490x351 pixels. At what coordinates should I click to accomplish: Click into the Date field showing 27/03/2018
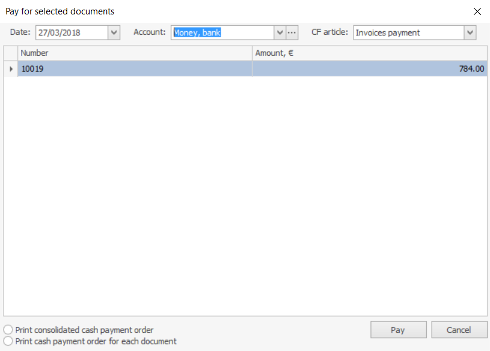[x=71, y=32]
